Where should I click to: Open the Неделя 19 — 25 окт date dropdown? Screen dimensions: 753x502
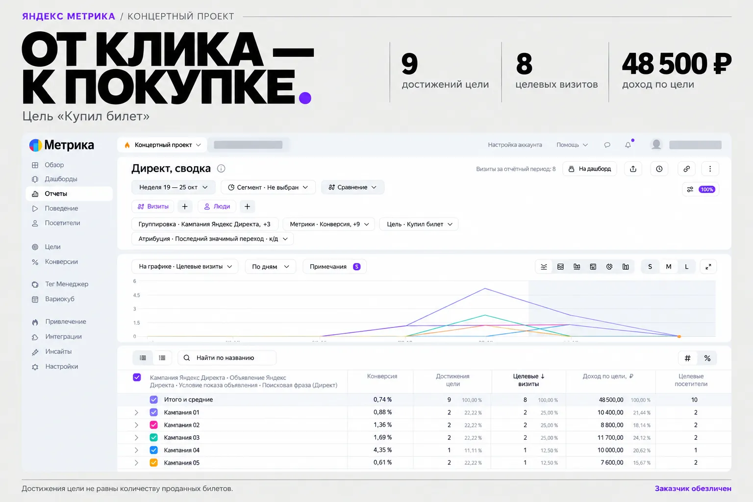pos(174,187)
